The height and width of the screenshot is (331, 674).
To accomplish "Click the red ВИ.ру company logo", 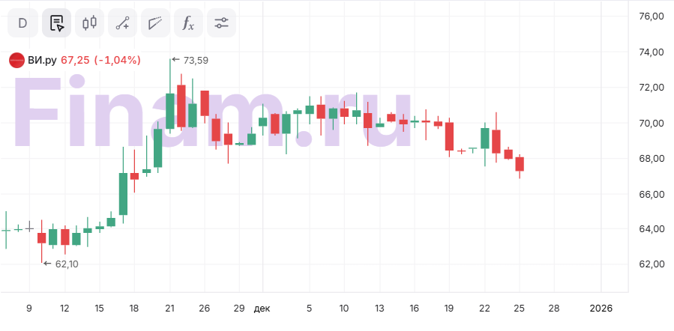I will pos(16,60).
